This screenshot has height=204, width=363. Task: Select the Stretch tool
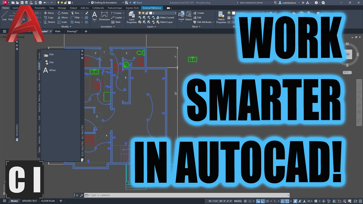click(x=49, y=22)
